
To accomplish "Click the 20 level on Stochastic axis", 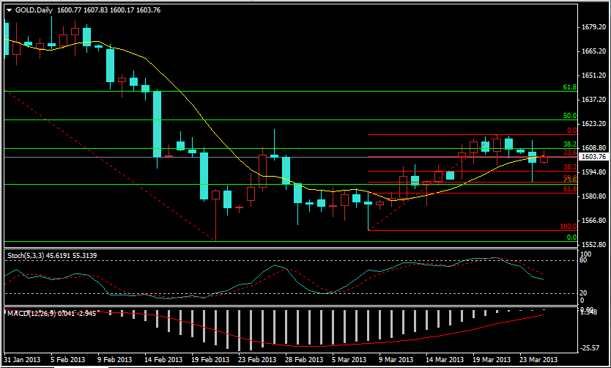I will point(584,293).
